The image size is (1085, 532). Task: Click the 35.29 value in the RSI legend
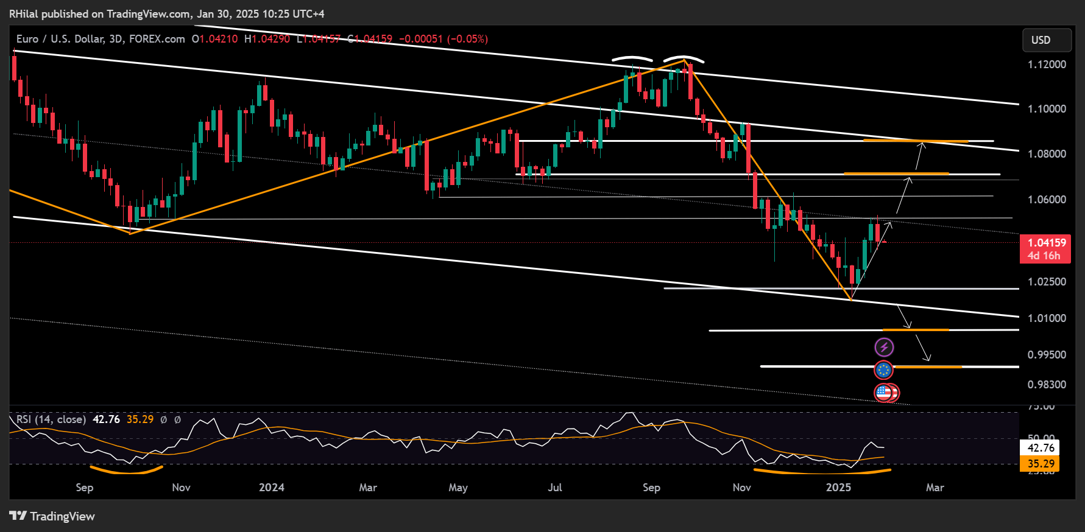click(140, 419)
